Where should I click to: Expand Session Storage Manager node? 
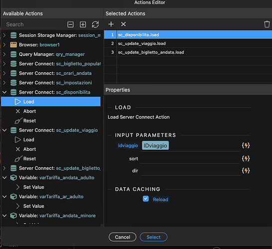point(4,35)
